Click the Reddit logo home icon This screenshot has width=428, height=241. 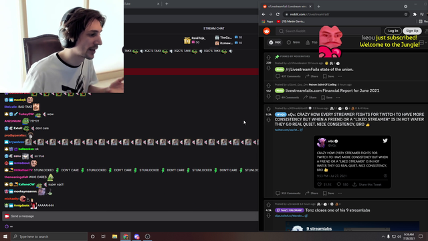coord(267,31)
